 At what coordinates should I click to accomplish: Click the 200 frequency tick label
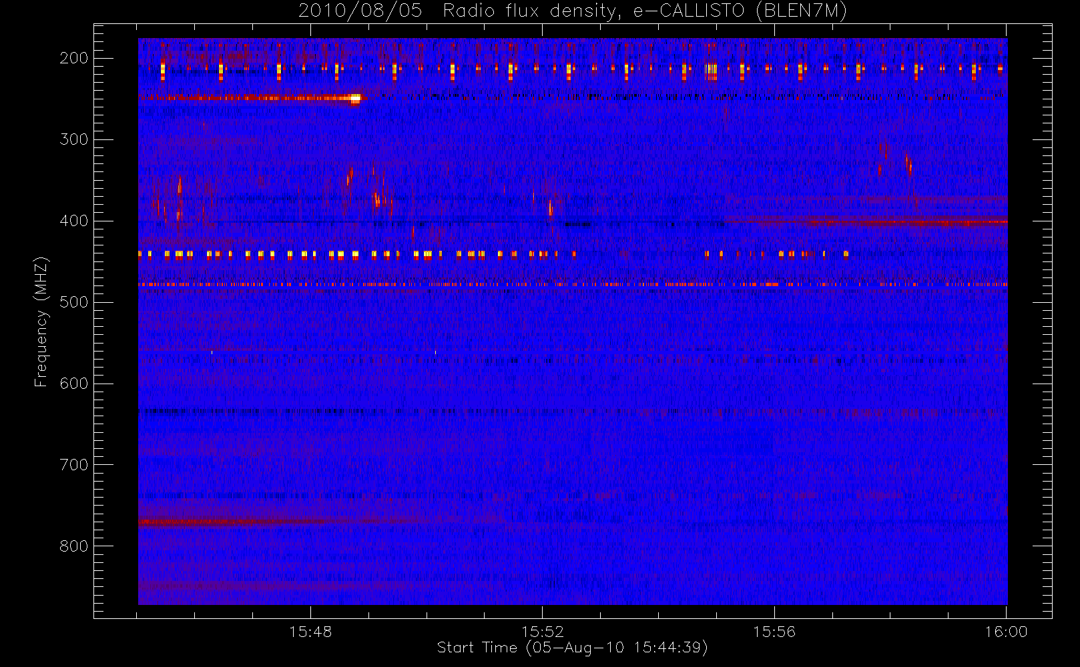pyautogui.click(x=74, y=58)
